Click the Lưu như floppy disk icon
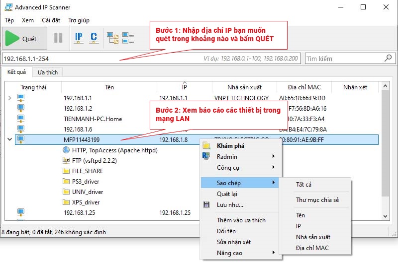 (206, 204)
